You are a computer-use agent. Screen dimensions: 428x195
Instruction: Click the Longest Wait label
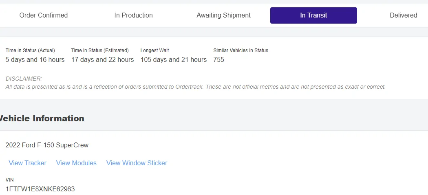click(x=154, y=50)
